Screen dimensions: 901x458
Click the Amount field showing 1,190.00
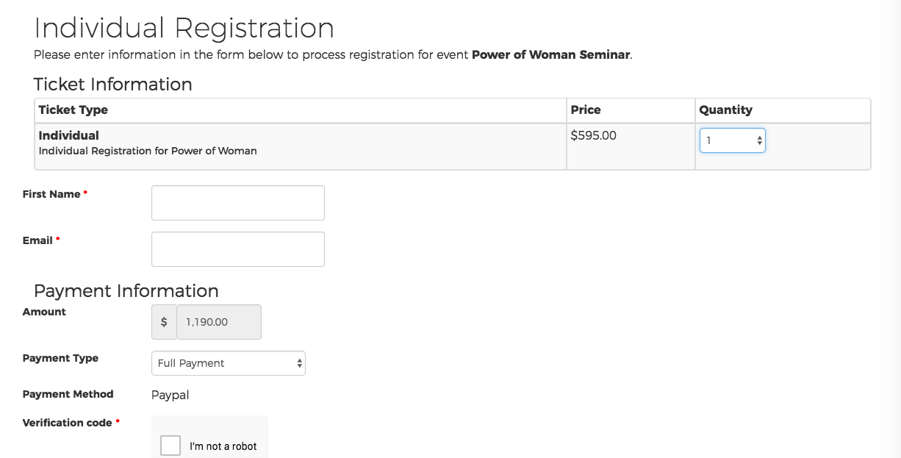pyautogui.click(x=218, y=322)
